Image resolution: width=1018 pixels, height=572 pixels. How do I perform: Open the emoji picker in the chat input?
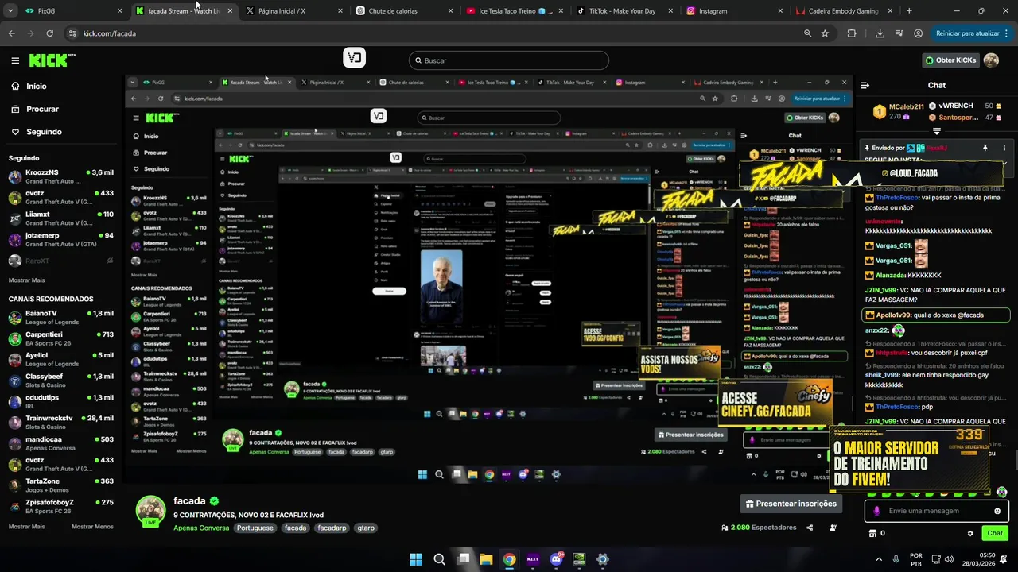pyautogui.click(x=997, y=511)
